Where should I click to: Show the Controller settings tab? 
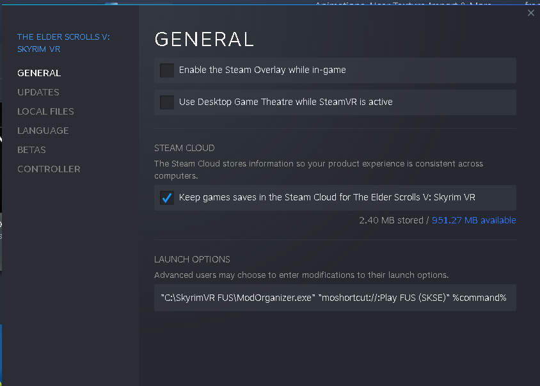coord(49,169)
